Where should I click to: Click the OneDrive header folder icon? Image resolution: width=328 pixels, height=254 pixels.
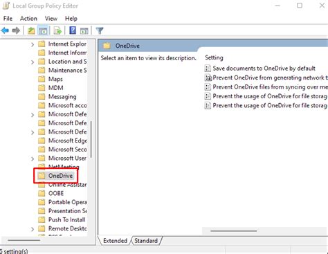pyautogui.click(x=107, y=46)
